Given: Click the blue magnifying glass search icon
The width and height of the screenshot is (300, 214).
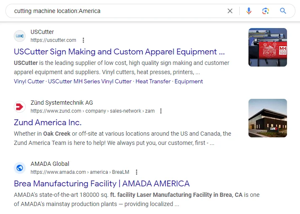Looking at the screenshot, I should pos(283,11).
